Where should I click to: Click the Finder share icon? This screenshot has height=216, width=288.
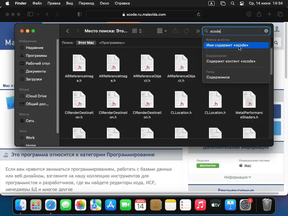click(175, 31)
